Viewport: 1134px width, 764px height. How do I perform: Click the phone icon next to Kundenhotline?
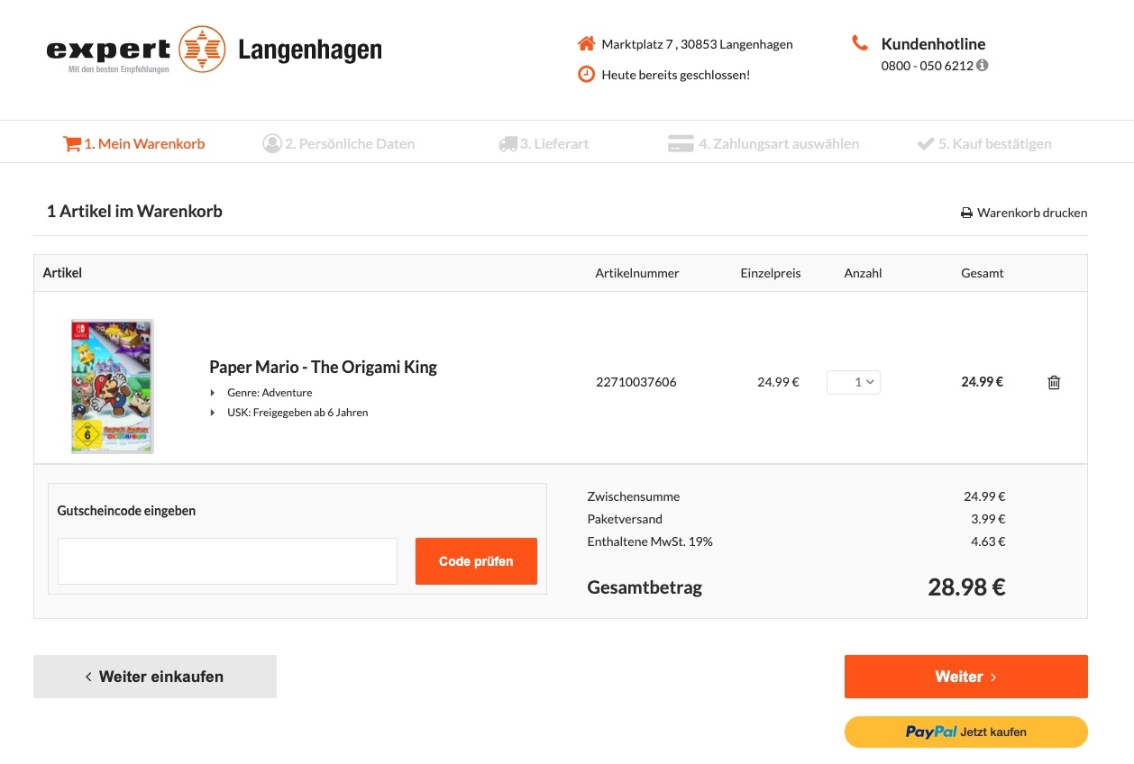pos(859,43)
